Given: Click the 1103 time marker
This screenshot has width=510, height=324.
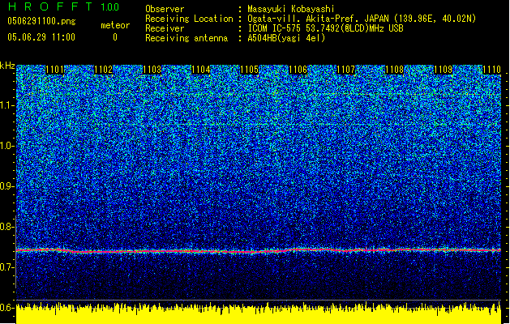Looking at the screenshot, I should [x=152, y=70].
